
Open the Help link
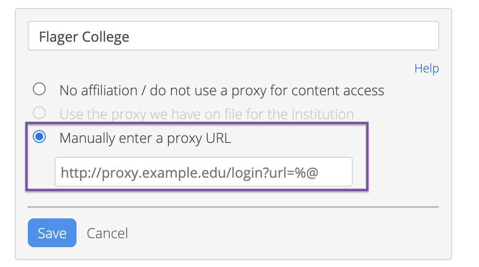click(x=426, y=68)
